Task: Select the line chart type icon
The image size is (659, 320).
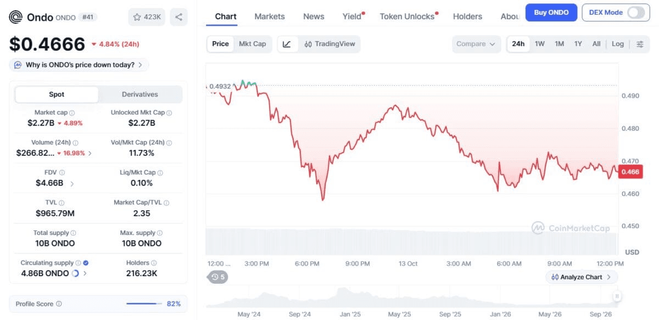Action: [287, 44]
